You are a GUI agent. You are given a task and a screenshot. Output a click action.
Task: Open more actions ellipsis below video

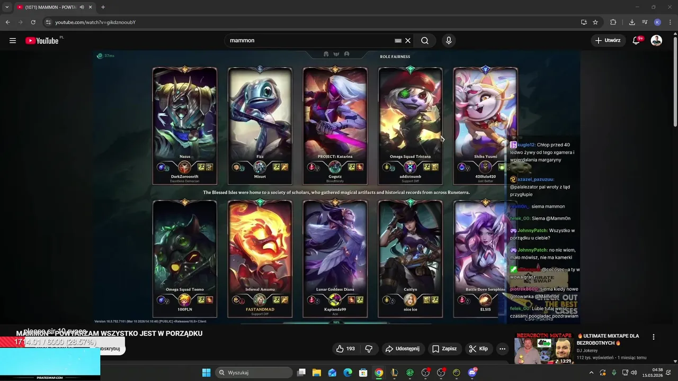point(502,349)
